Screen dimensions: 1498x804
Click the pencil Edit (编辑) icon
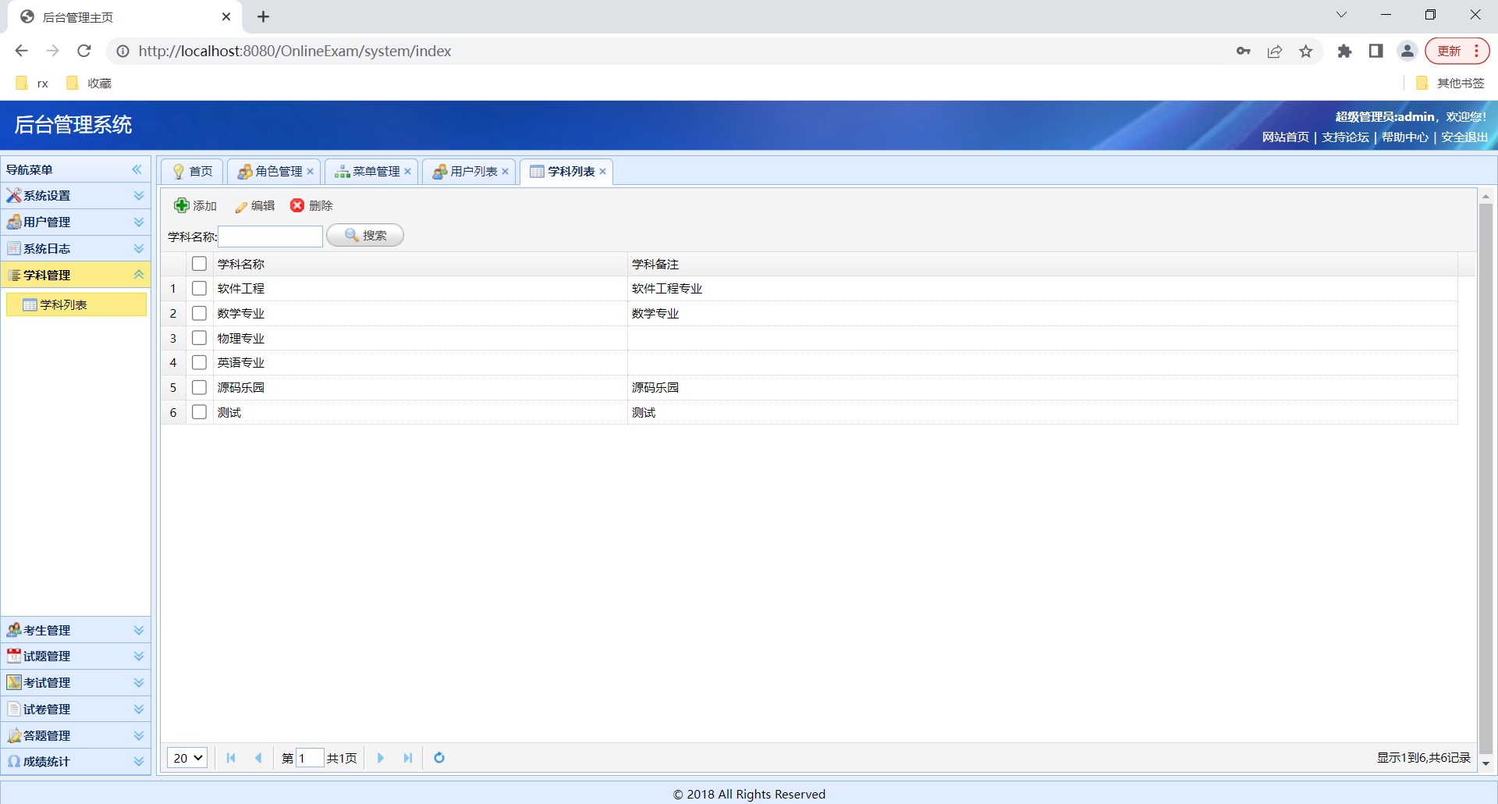point(241,206)
